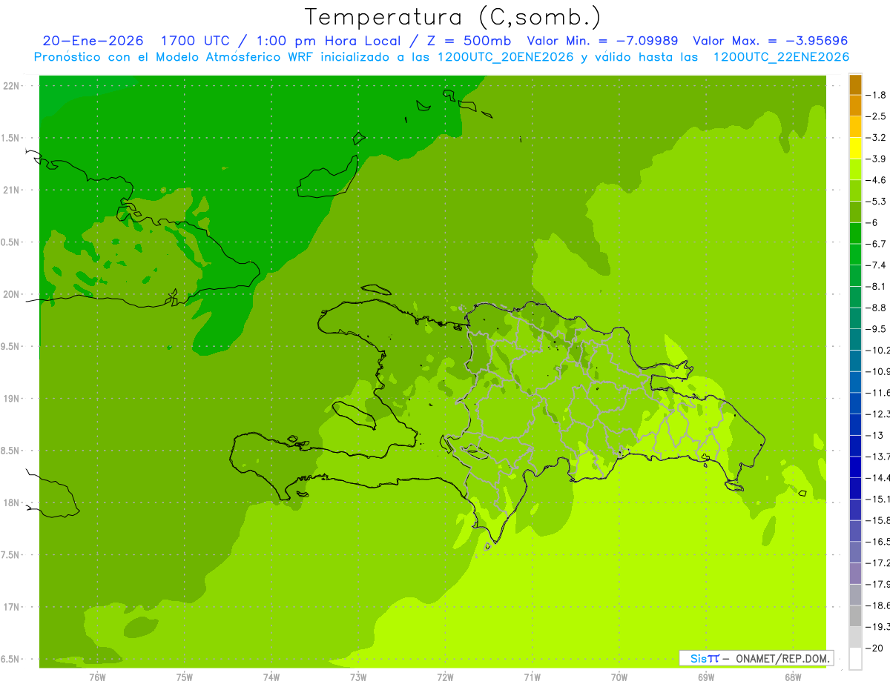Image resolution: width=890 pixels, height=687 pixels.
Task: Click the '19N' latitude axis label
Action: (12, 399)
